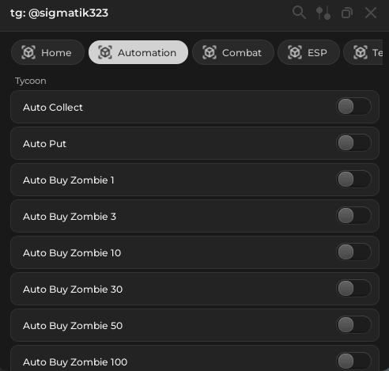Image resolution: width=389 pixels, height=371 pixels.
Task: Open the Combat tab
Action: (233, 52)
